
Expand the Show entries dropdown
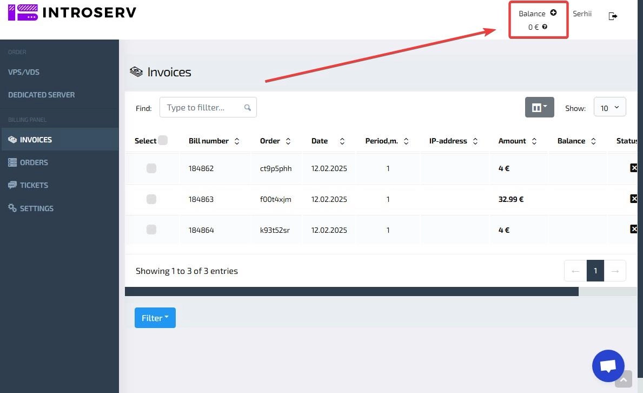point(609,107)
